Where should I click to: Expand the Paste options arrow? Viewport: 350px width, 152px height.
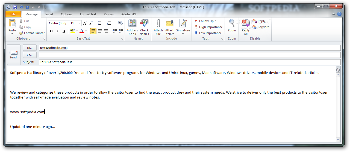(x=12, y=34)
